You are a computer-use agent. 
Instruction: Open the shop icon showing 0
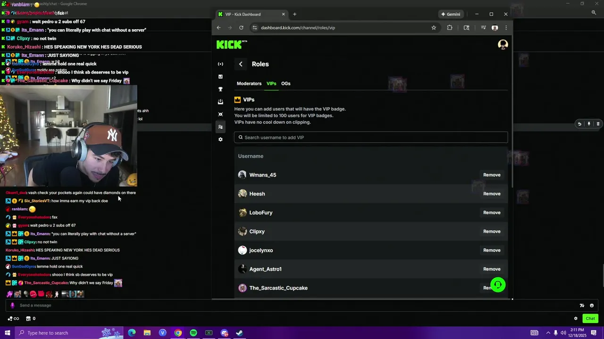[31, 319]
